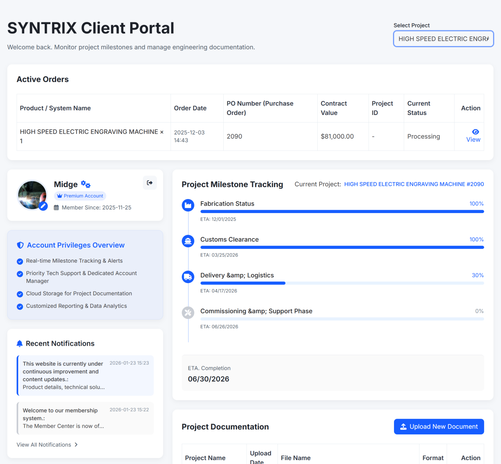This screenshot has height=464, width=501.
Task: Click the Delivery & Logistics truck icon
Action: click(x=188, y=277)
